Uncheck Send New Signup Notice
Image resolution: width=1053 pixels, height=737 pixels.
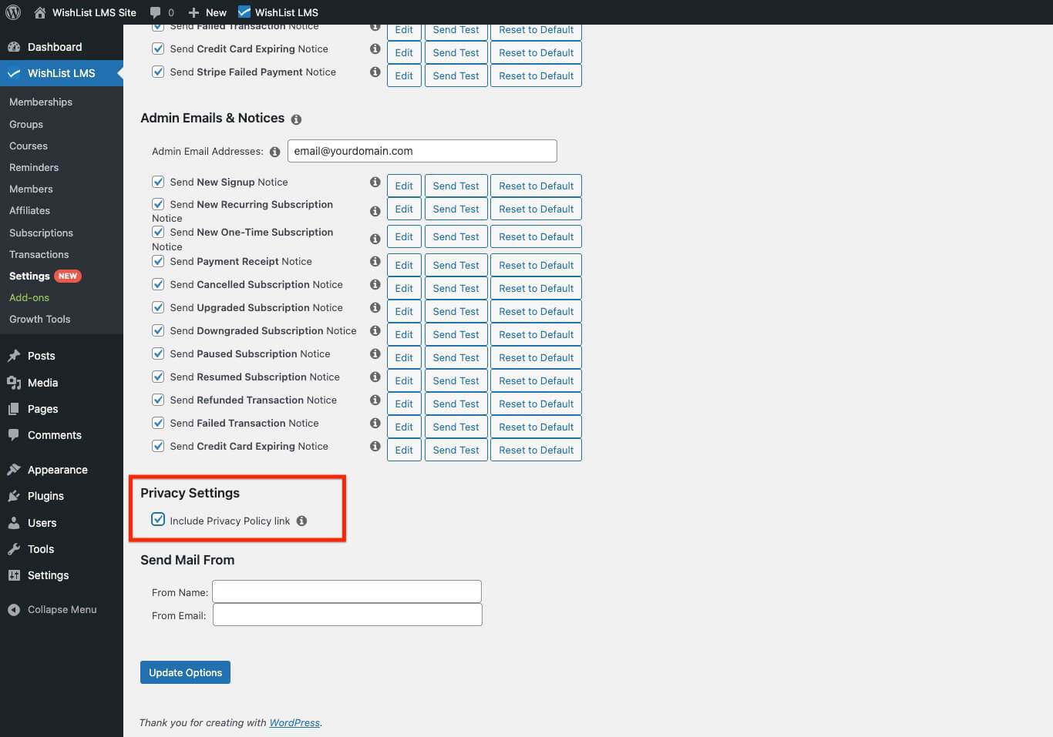tap(157, 181)
